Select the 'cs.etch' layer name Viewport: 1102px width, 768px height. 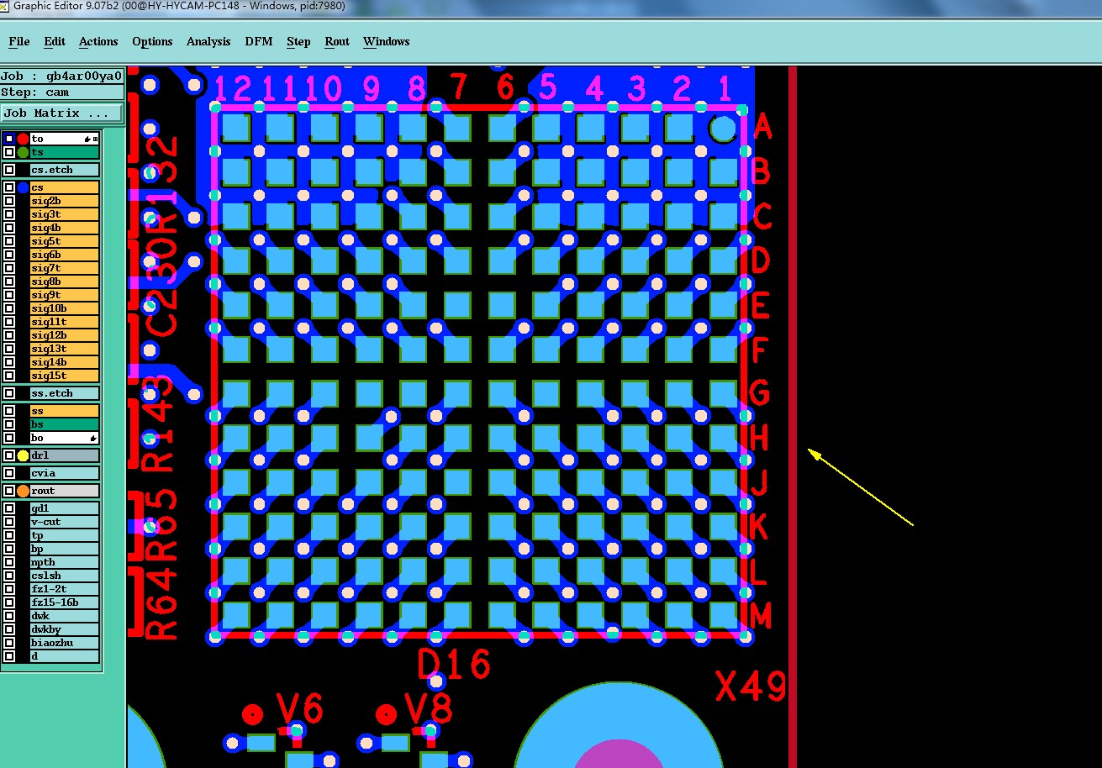pyautogui.click(x=65, y=170)
